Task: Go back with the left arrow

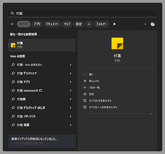Action: [12, 24]
